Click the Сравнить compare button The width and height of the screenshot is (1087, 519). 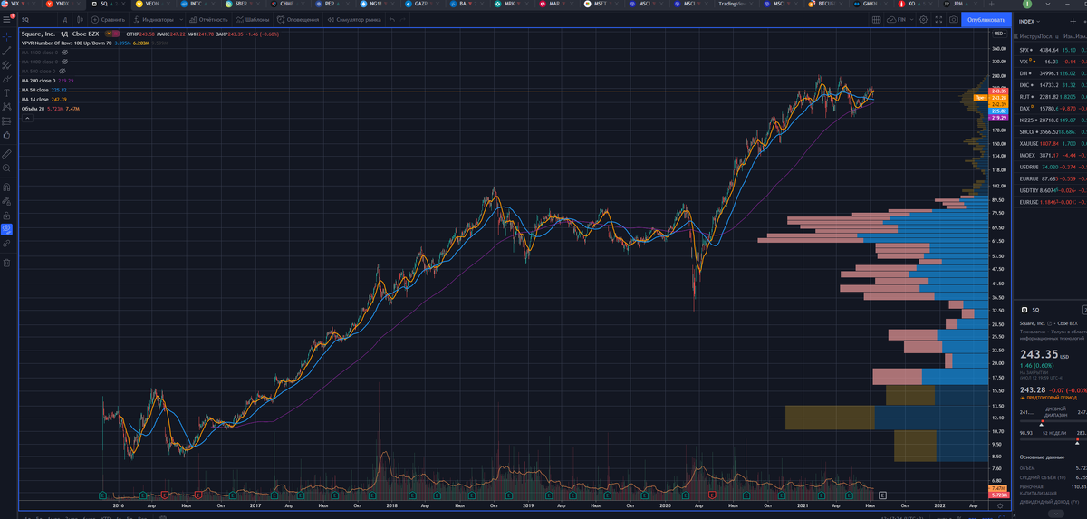click(x=108, y=19)
